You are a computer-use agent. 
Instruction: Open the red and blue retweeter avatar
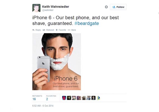point(64,98)
